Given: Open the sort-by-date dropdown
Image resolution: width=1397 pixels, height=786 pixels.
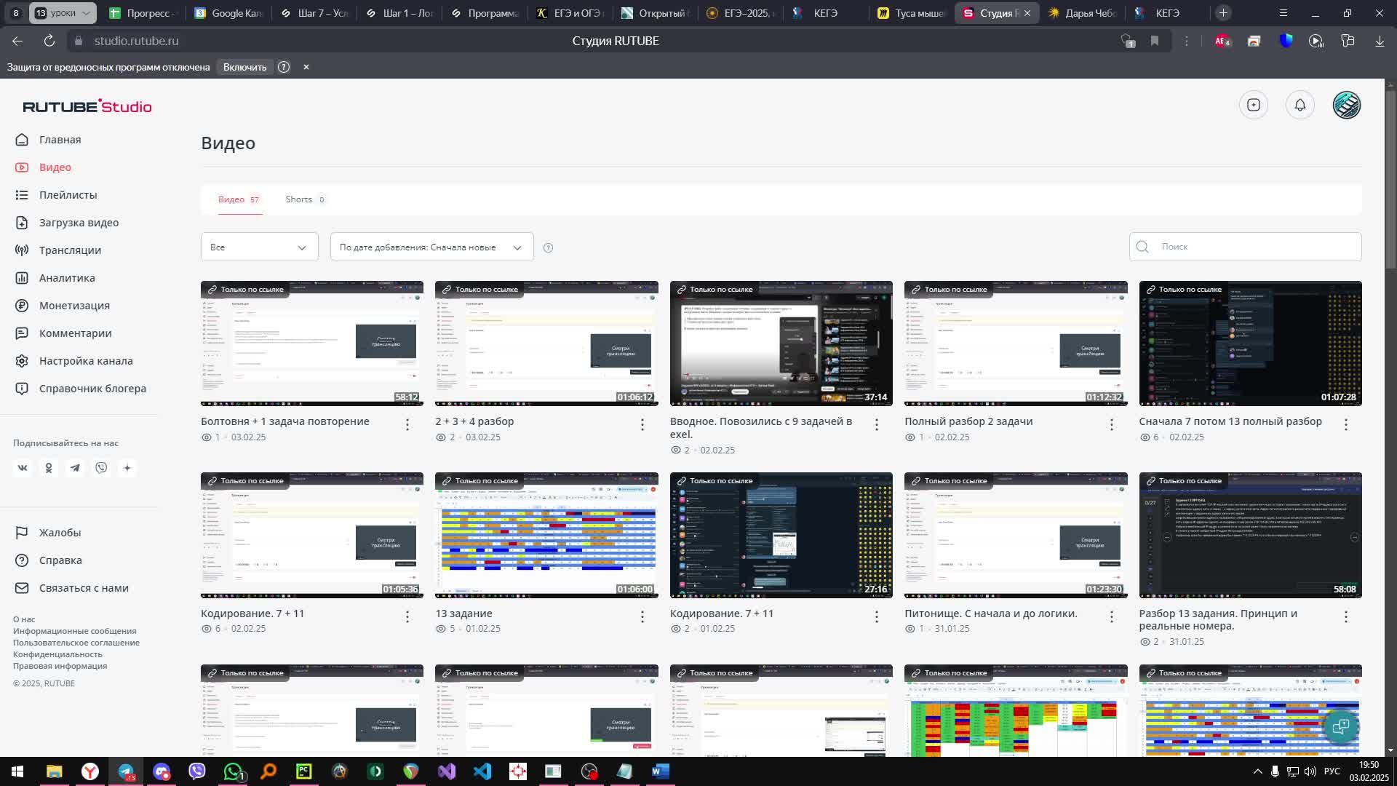Looking at the screenshot, I should [x=432, y=247].
